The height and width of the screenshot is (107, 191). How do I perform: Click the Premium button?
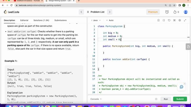tap(153, 12)
